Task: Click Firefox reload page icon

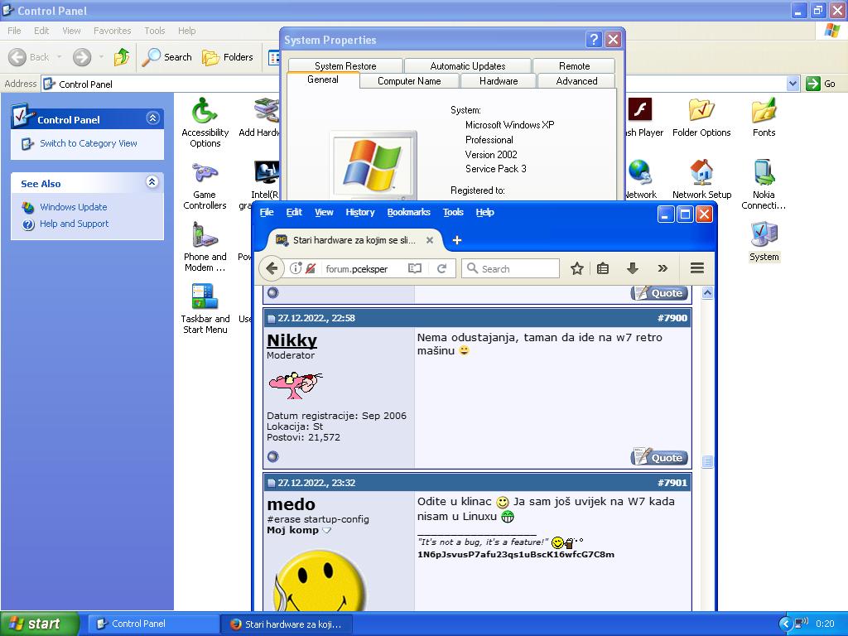Action: 442,268
